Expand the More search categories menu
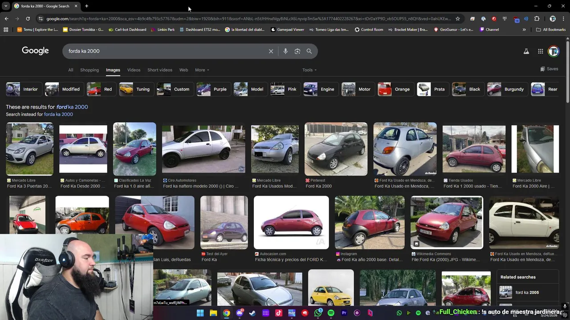Viewport: 570px width, 320px height. 202,70
